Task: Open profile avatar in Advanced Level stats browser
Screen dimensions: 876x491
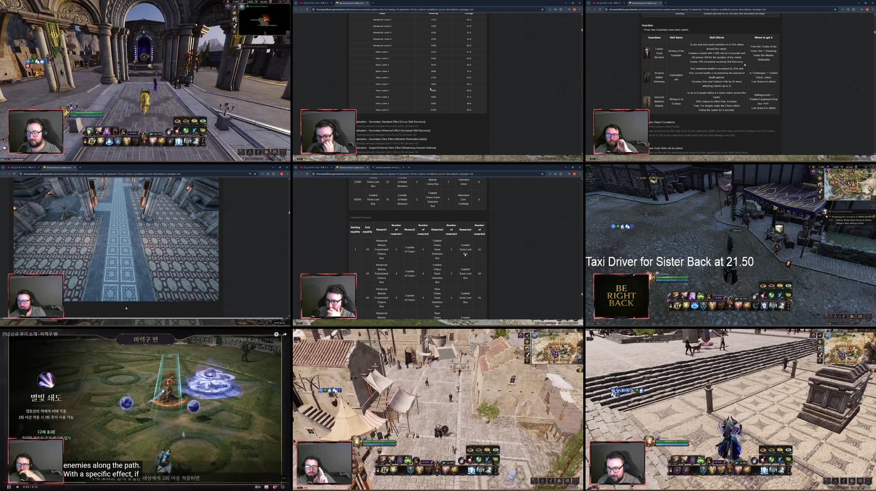Action: click(575, 9)
